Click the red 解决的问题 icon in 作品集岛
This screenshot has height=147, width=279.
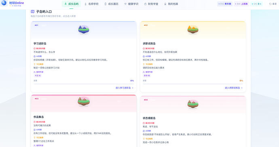[34, 122]
